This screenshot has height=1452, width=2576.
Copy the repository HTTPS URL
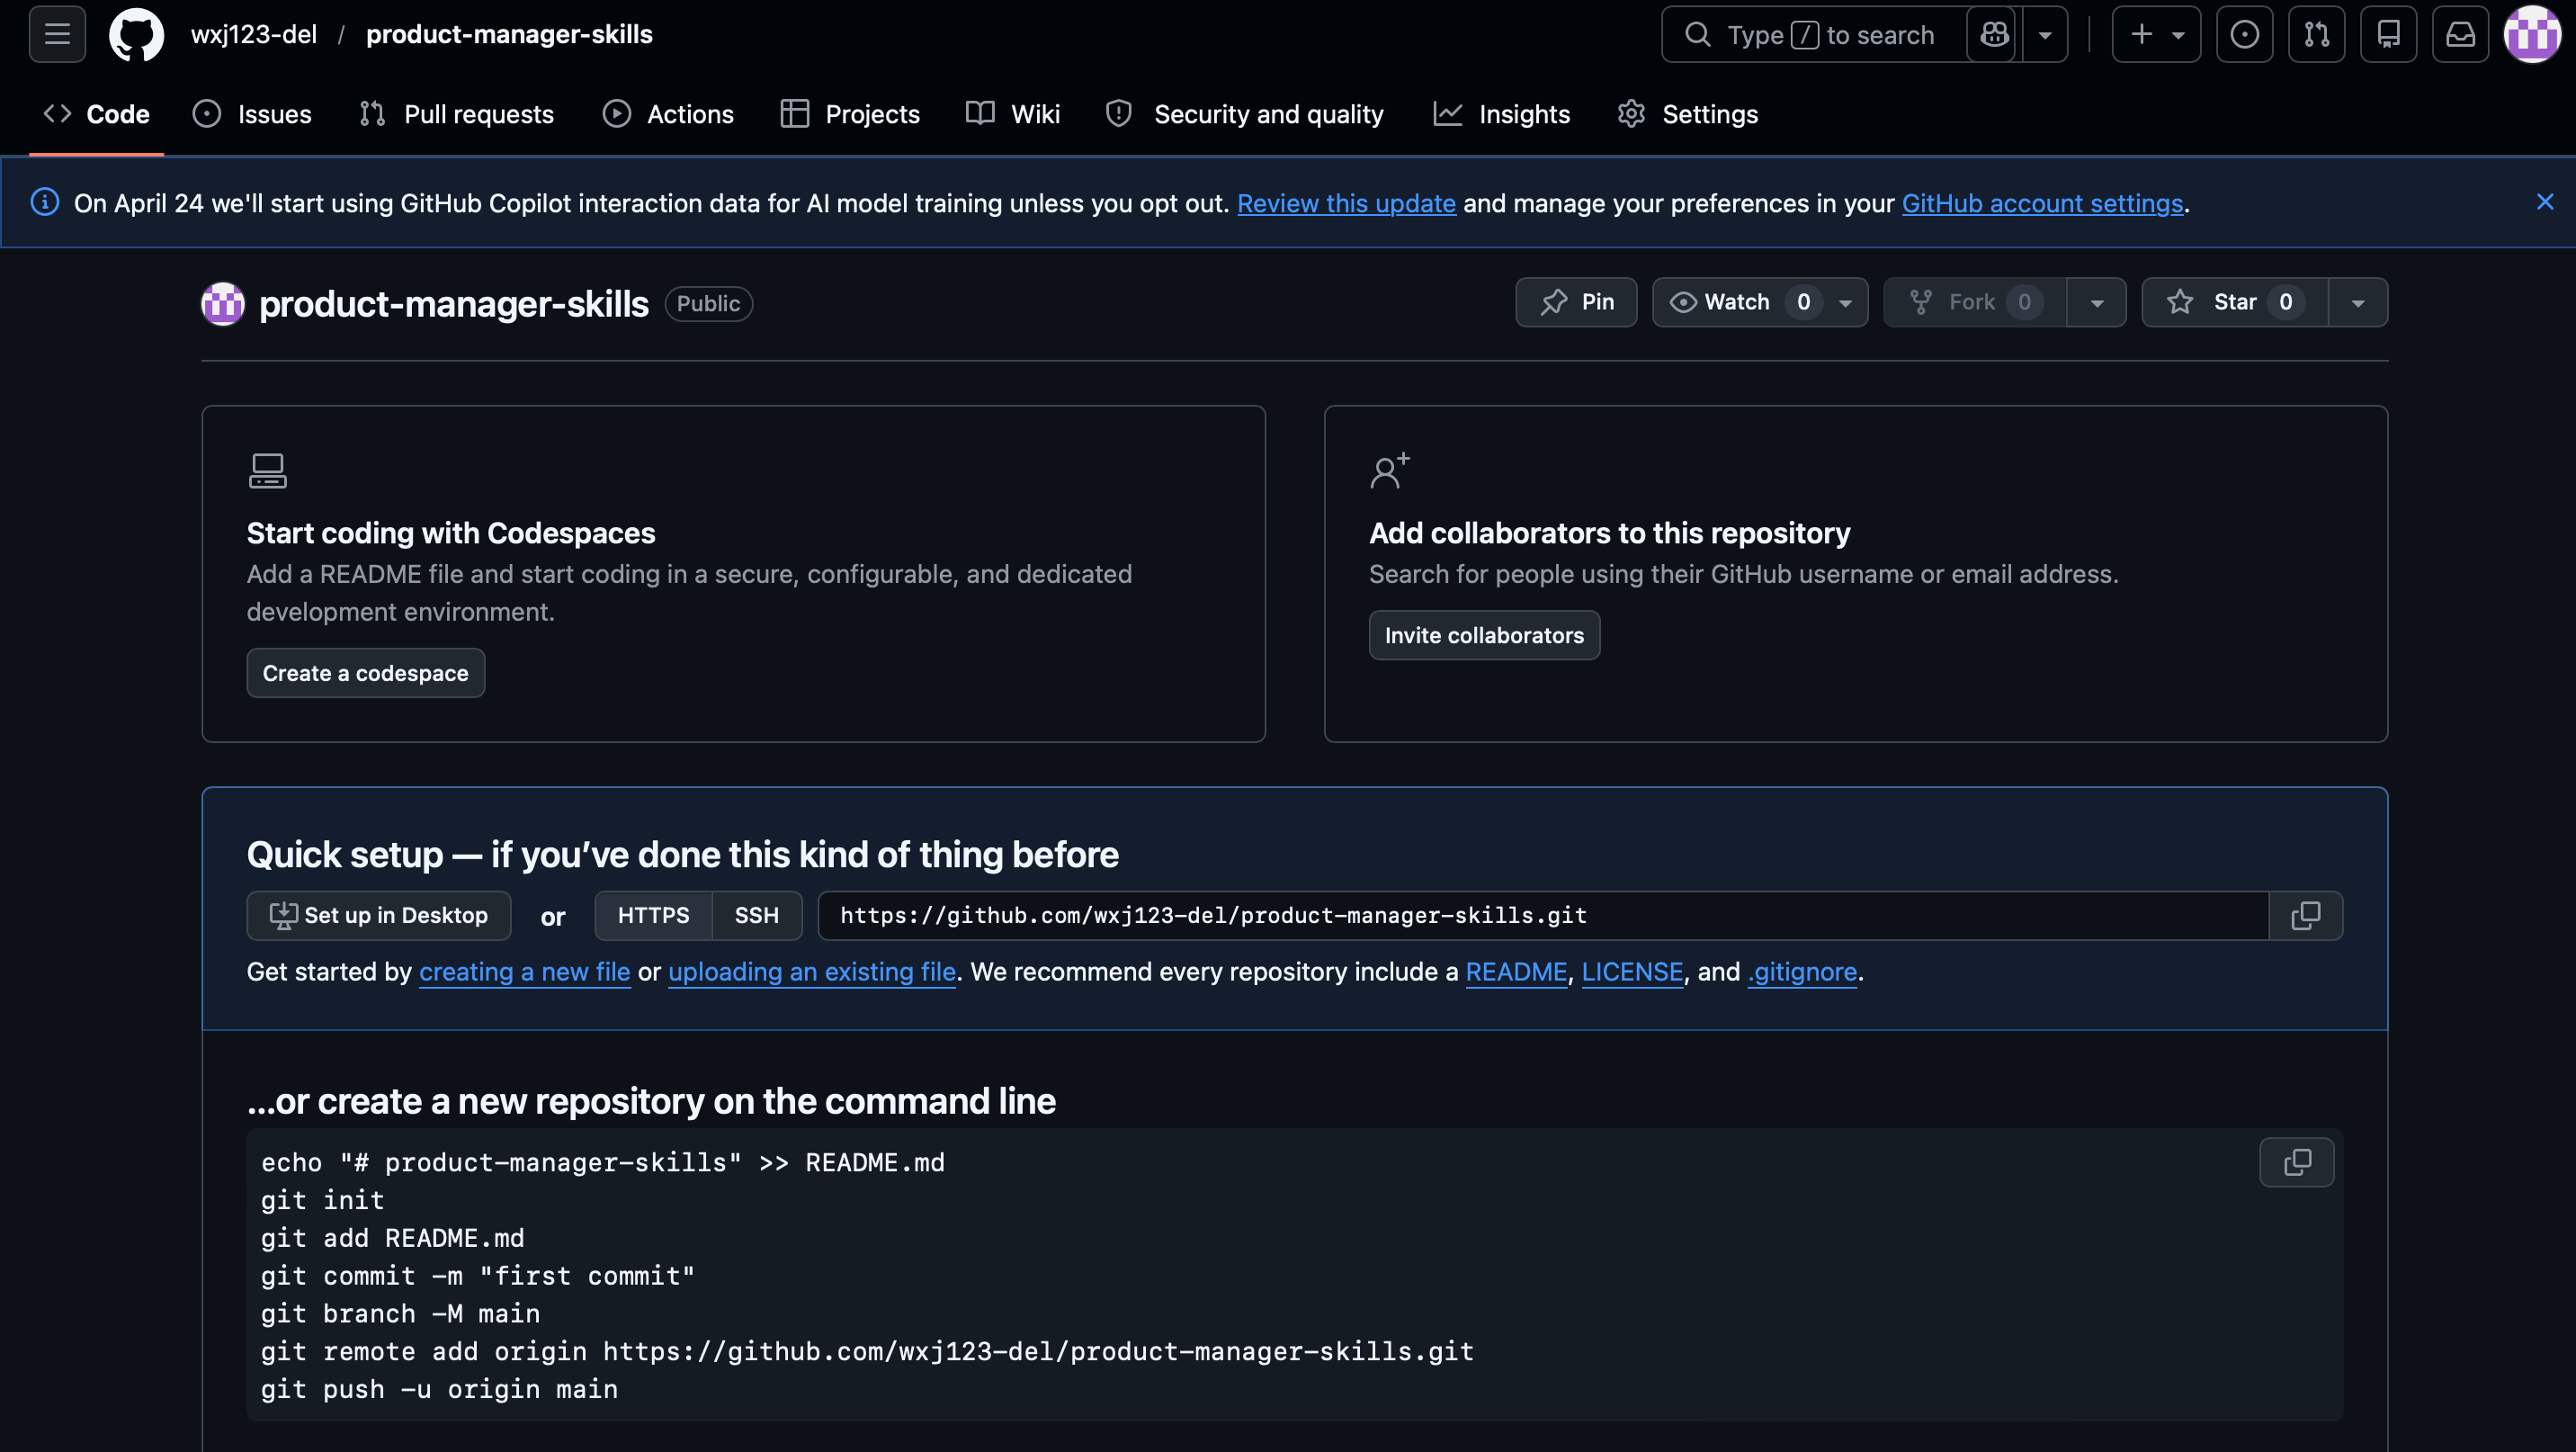tap(2305, 915)
